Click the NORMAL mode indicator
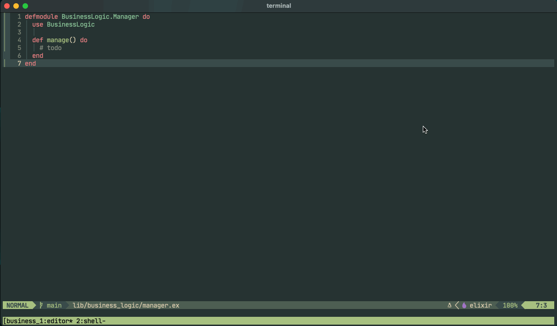557x326 pixels. pos(17,305)
